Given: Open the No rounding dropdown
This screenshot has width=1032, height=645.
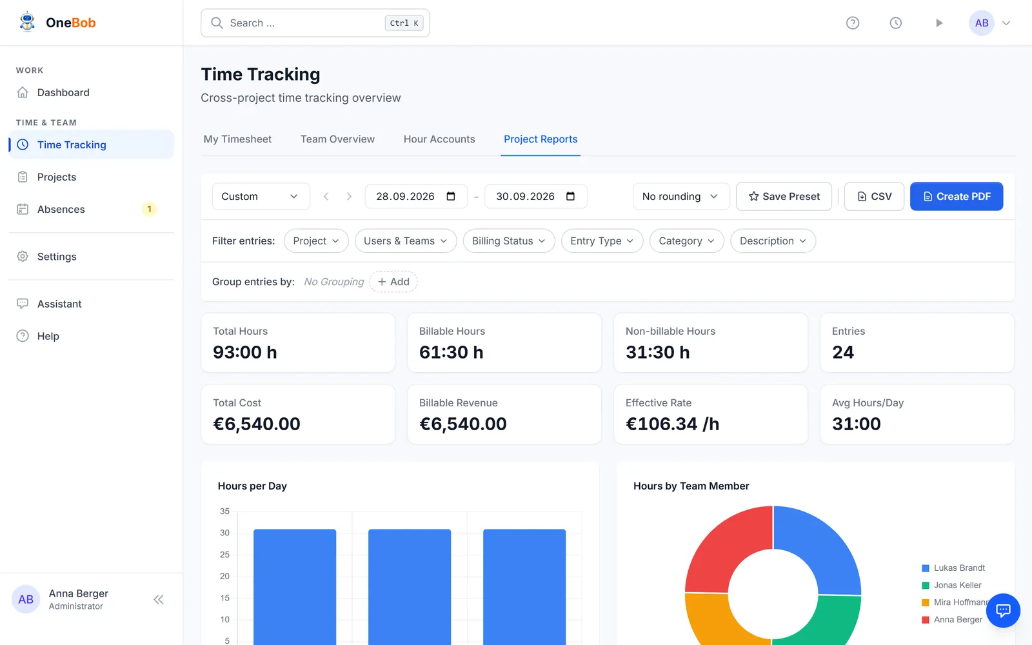Looking at the screenshot, I should (x=681, y=196).
